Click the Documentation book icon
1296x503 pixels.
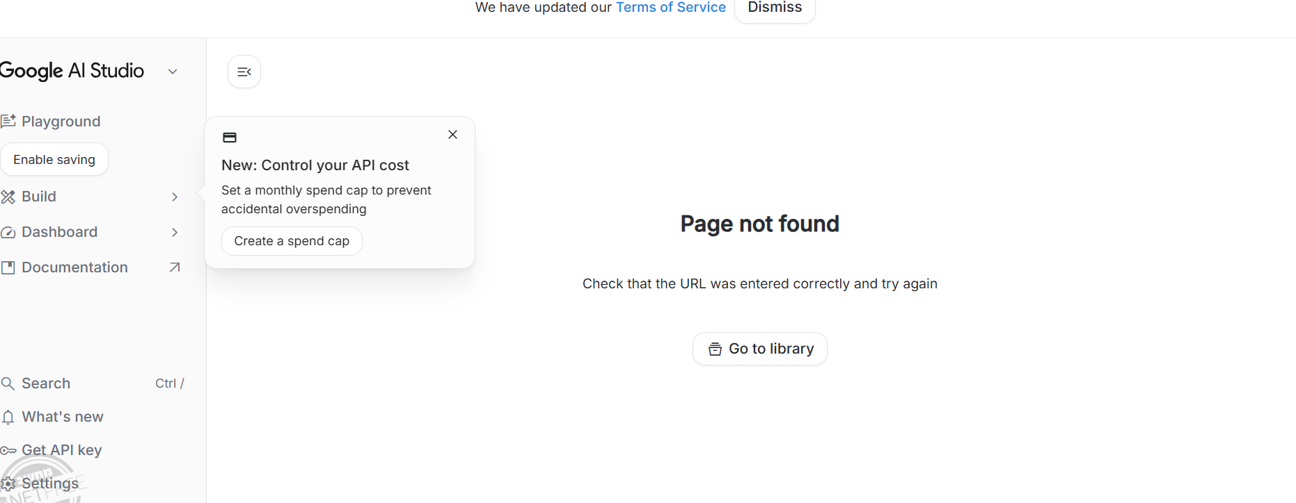coord(8,268)
